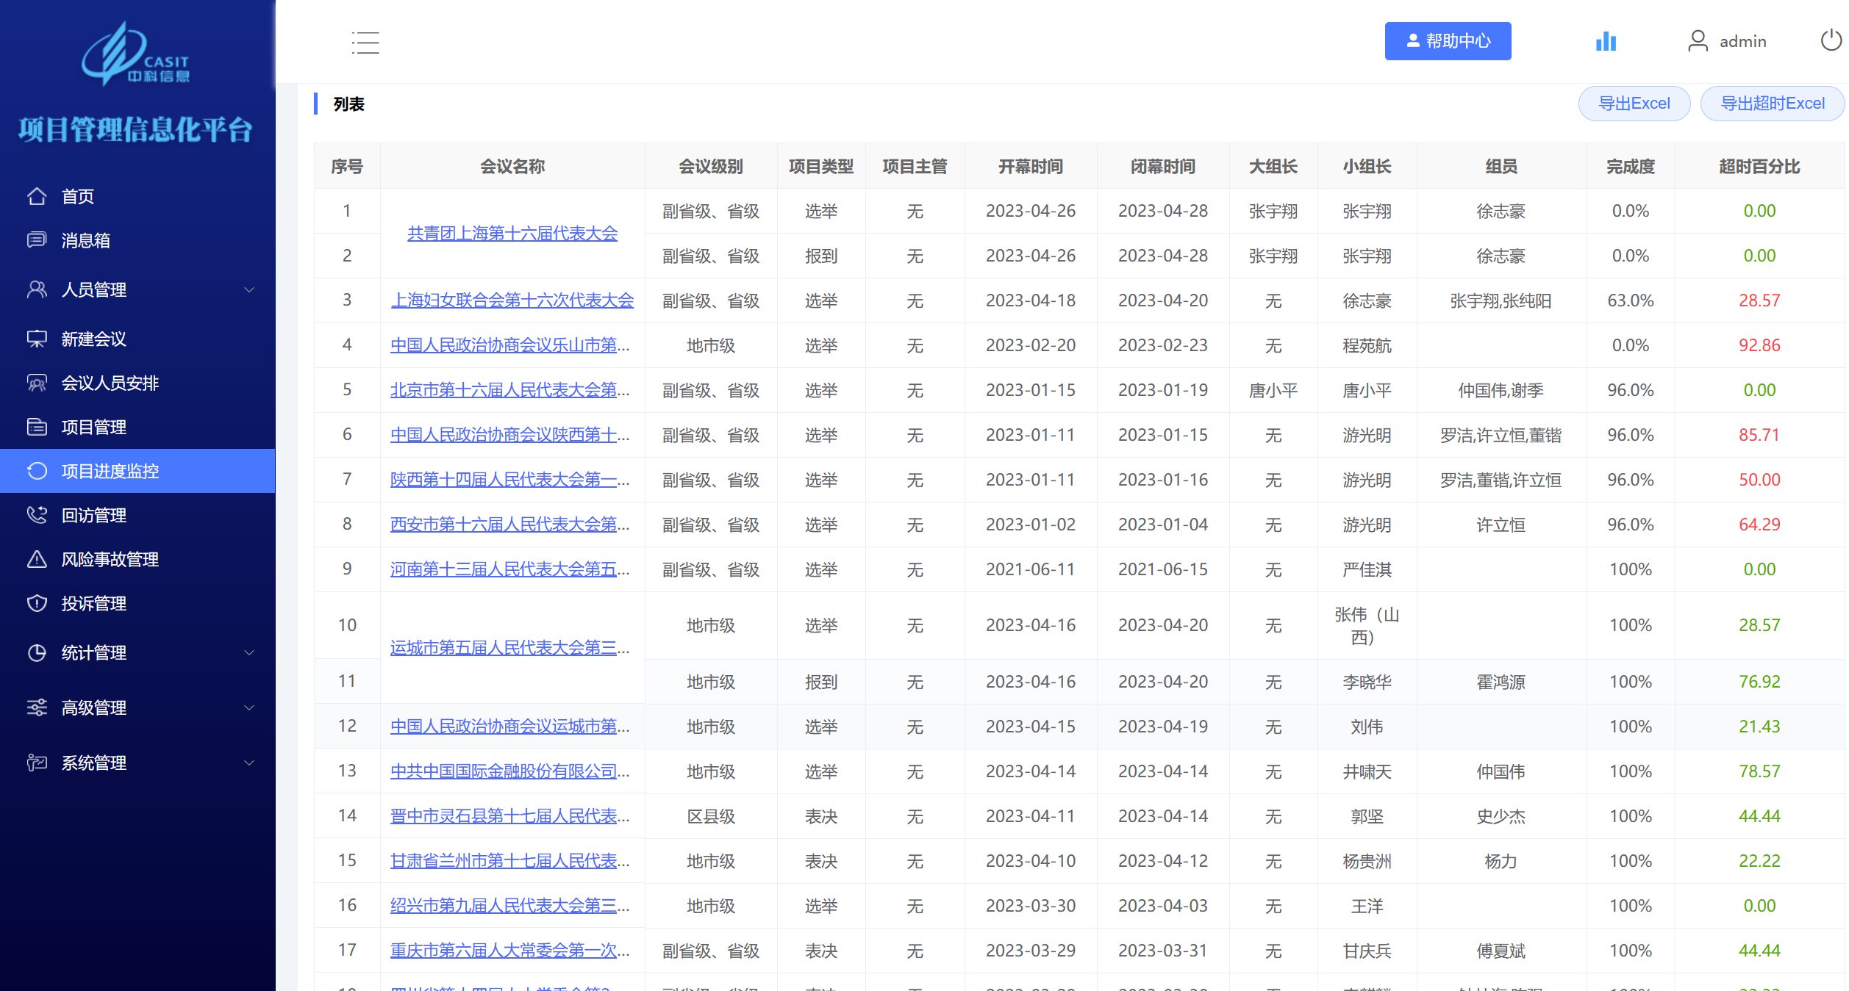Viewport: 1849px width, 991px height.
Task: Click the 罗洁,许立恒,董锴 members cell
Action: click(x=1501, y=435)
